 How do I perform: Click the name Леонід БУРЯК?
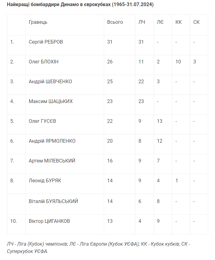tap(45, 181)
